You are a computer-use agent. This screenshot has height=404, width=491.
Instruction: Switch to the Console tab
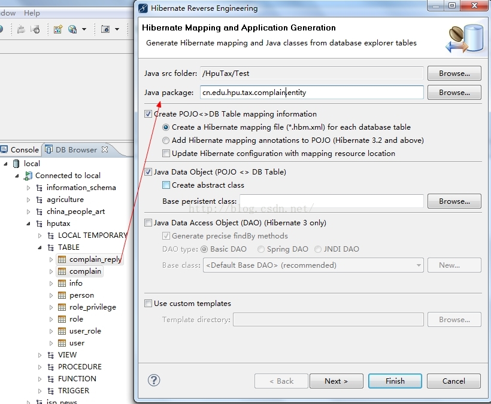tap(20, 149)
